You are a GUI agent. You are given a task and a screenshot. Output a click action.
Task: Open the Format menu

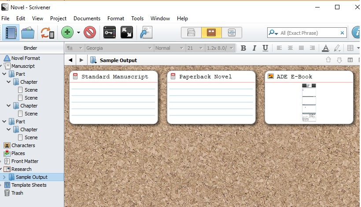point(116,18)
